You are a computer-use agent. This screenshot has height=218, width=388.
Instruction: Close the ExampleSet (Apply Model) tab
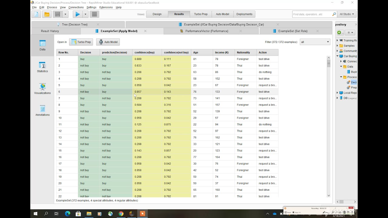click(145, 31)
